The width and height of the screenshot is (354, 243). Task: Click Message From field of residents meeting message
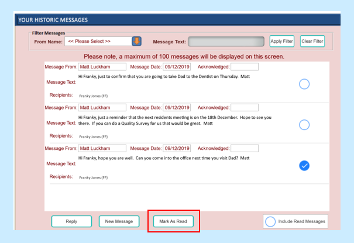102,108
